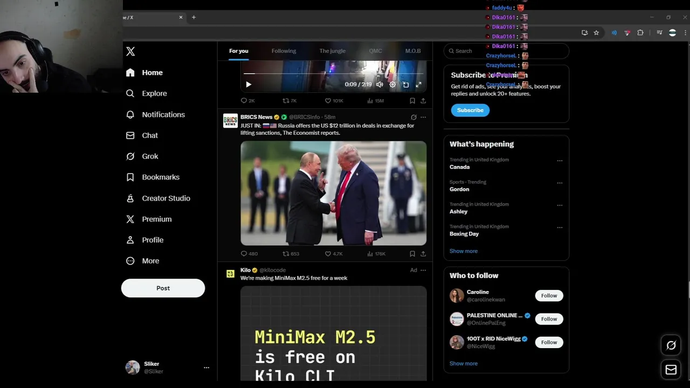Open Grok in the left sidebar
Screen dimensions: 690x388
click(x=142, y=156)
